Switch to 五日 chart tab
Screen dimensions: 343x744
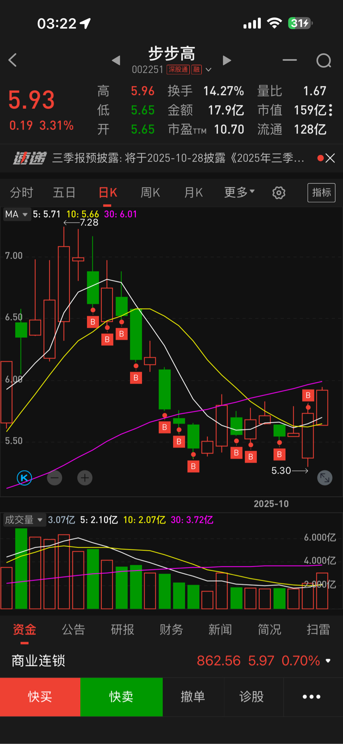click(x=64, y=193)
